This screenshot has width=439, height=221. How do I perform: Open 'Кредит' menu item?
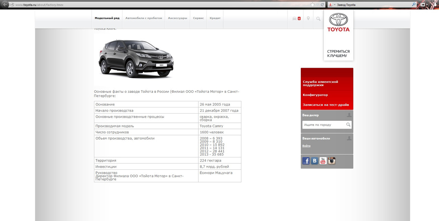click(x=215, y=18)
